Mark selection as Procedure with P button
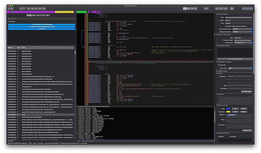 point(40,9)
